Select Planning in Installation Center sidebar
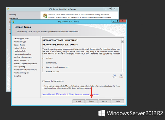 pyautogui.click(x=13, y=15)
